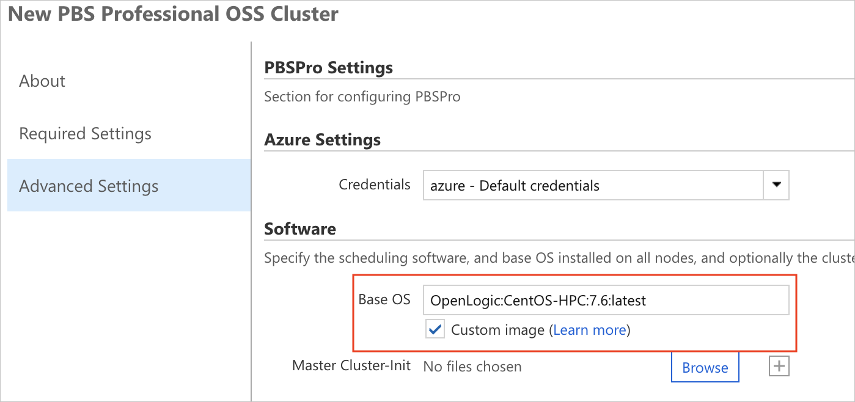The width and height of the screenshot is (855, 402).
Task: Follow the Learn more link
Action: tap(589, 331)
